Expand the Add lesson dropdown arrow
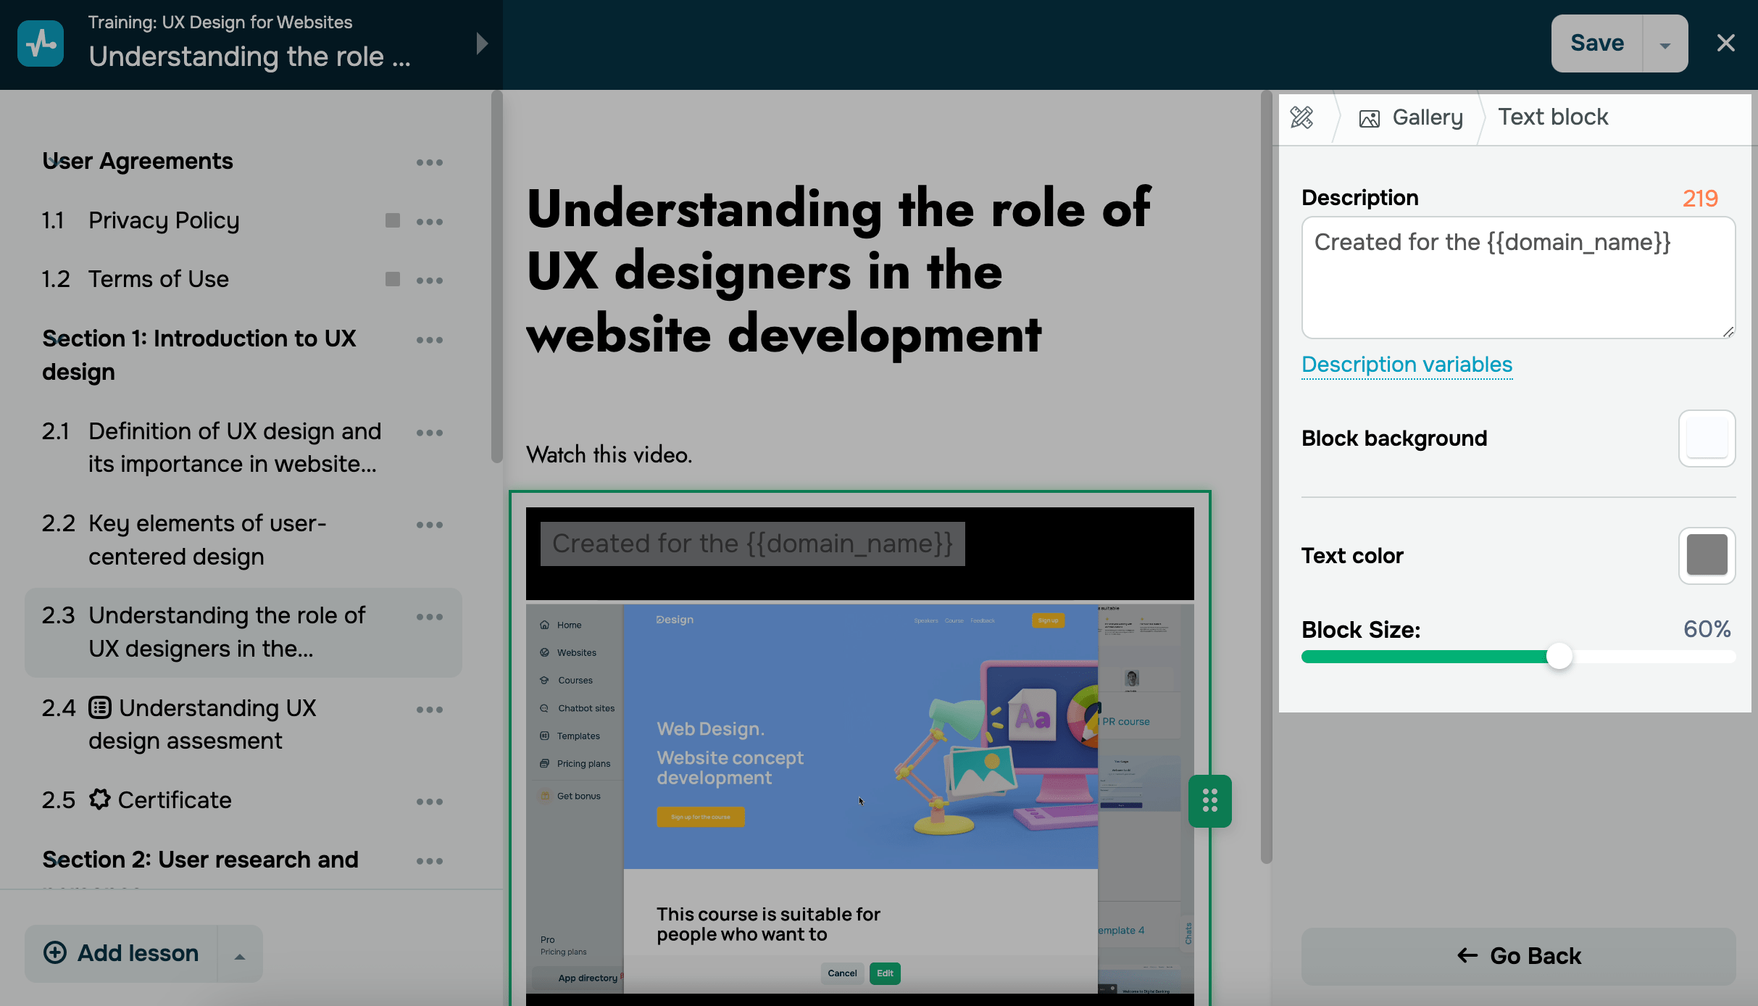 pyautogui.click(x=240, y=955)
